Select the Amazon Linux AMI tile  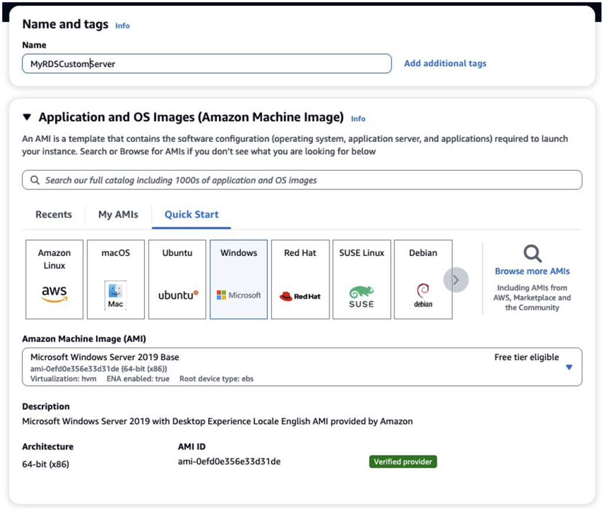pos(54,280)
